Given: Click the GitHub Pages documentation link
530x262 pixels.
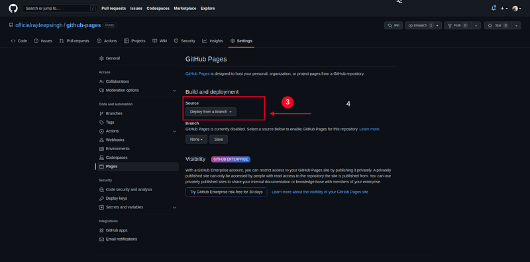Looking at the screenshot, I should 197,73.
